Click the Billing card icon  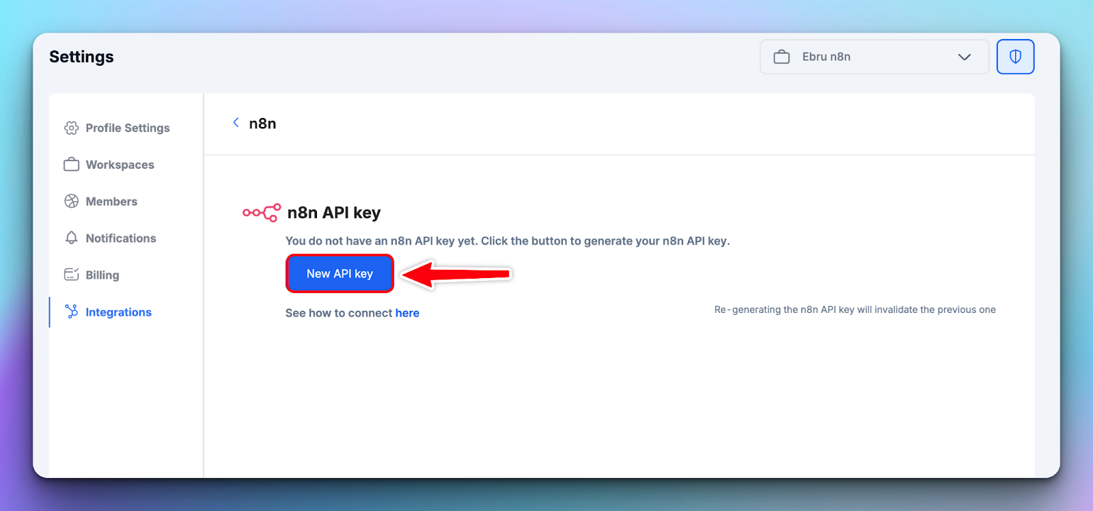(x=71, y=275)
